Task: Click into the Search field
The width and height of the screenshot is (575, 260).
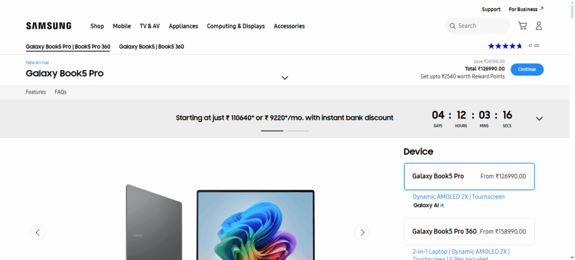Action: 477,26
